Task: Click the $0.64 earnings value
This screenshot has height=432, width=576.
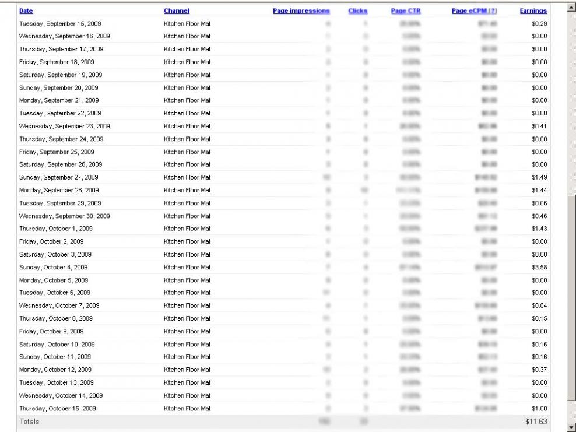Action: (539, 305)
